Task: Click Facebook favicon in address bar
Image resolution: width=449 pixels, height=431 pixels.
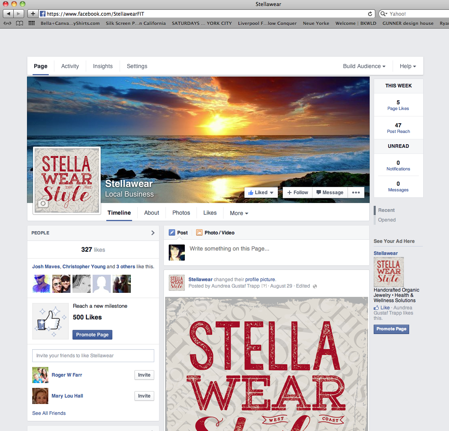Action: [x=43, y=14]
